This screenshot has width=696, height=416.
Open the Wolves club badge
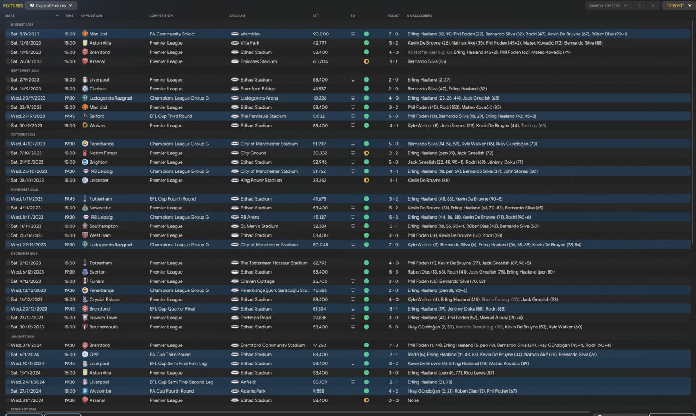pos(85,126)
